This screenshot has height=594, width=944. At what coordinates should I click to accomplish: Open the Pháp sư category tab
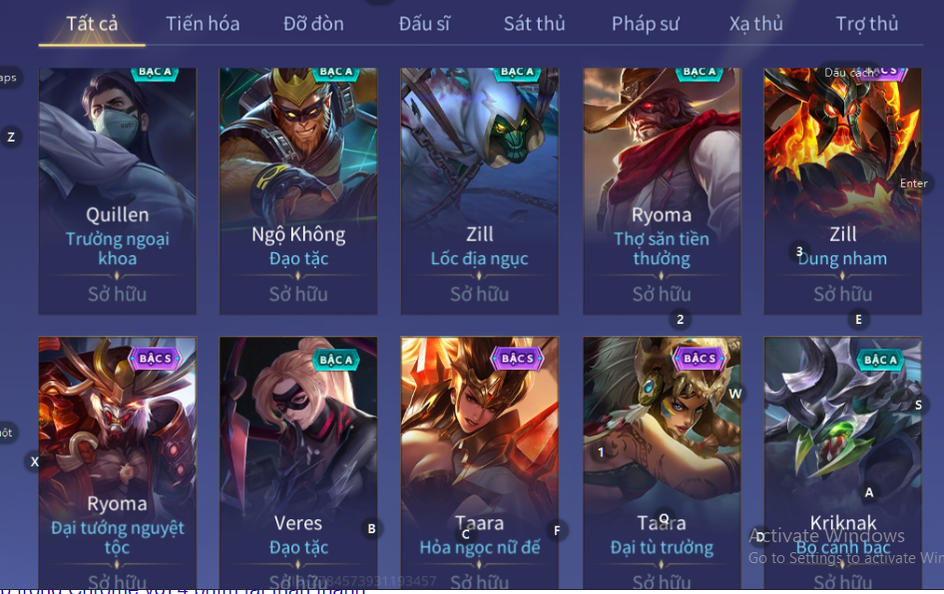tap(645, 24)
